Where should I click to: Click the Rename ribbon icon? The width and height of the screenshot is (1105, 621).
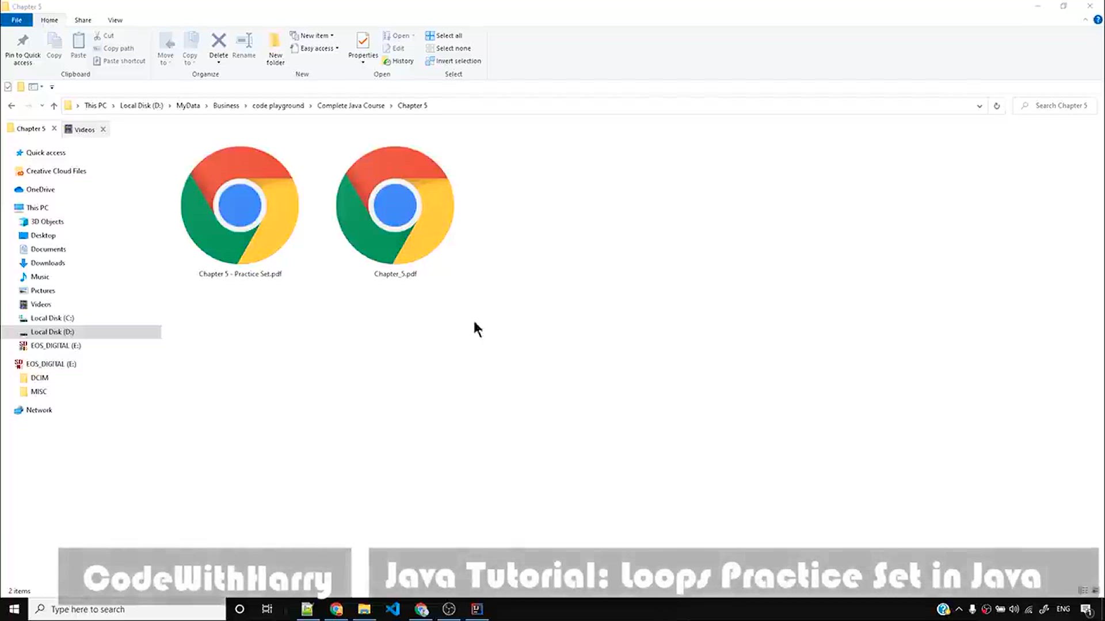click(x=244, y=40)
